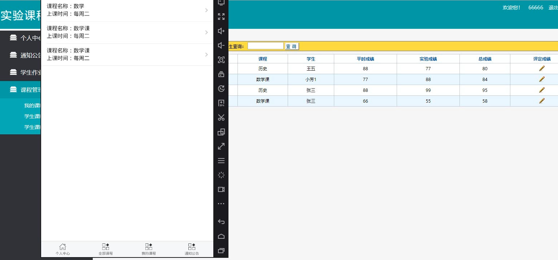Select the student name 小芳1
Screen dimensions: 558x260
pyautogui.click(x=311, y=80)
